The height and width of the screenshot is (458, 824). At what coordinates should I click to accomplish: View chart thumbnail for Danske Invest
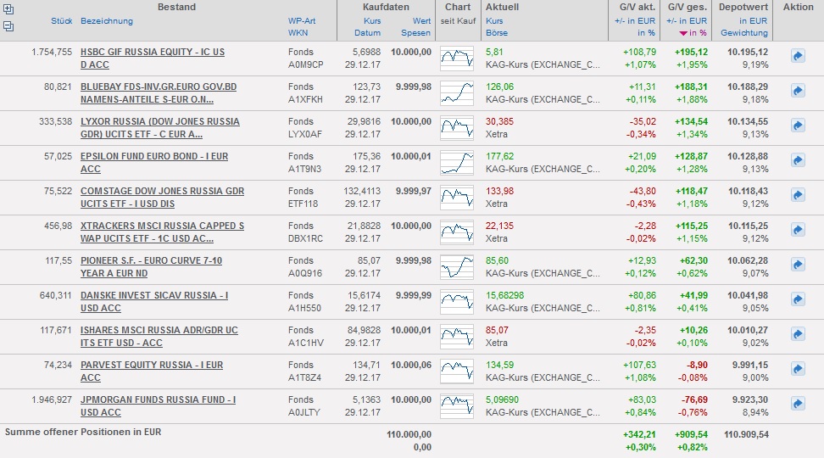[457, 301]
